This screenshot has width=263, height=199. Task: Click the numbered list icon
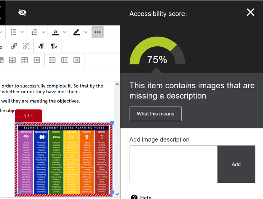click(34, 32)
